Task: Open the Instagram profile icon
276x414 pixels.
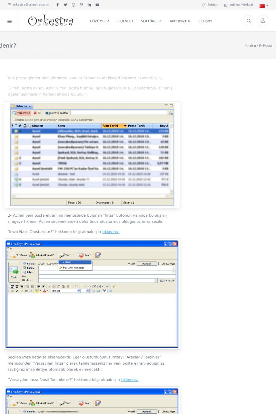Action: [x=73, y=5]
